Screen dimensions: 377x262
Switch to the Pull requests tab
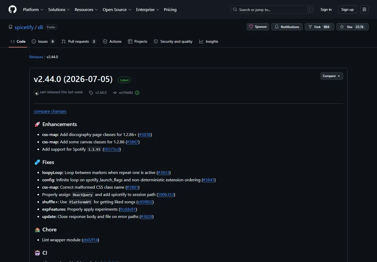tap(79, 42)
